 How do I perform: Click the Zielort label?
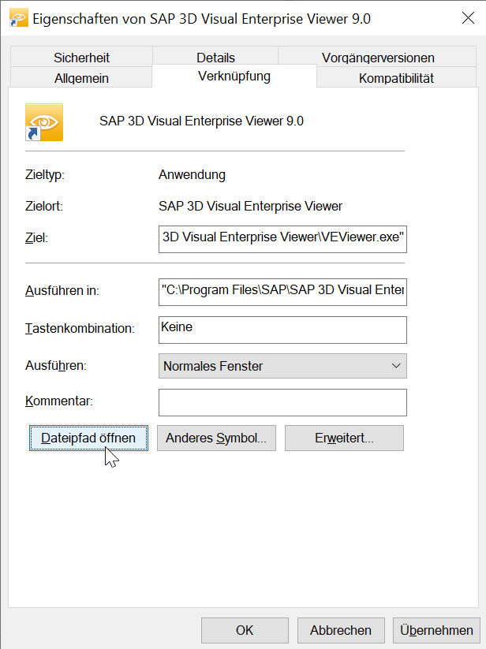tap(44, 206)
